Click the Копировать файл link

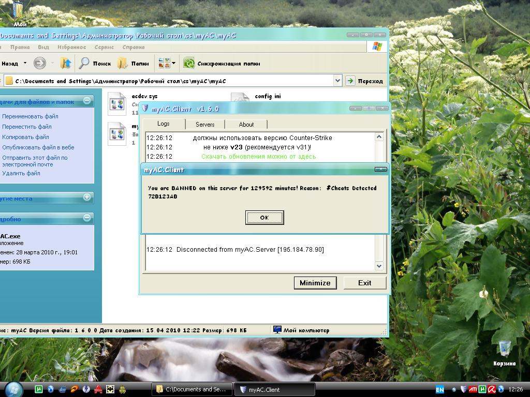point(25,137)
